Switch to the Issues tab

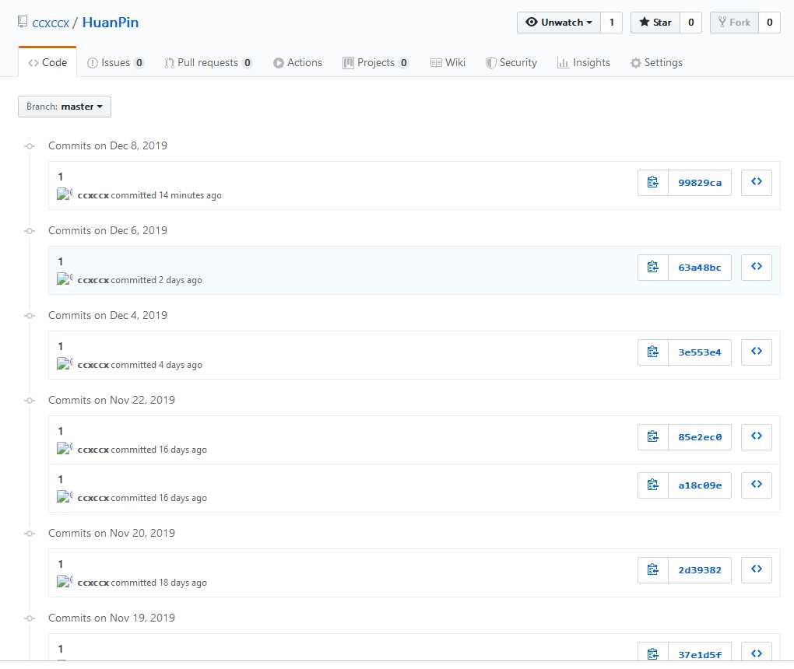(x=115, y=63)
